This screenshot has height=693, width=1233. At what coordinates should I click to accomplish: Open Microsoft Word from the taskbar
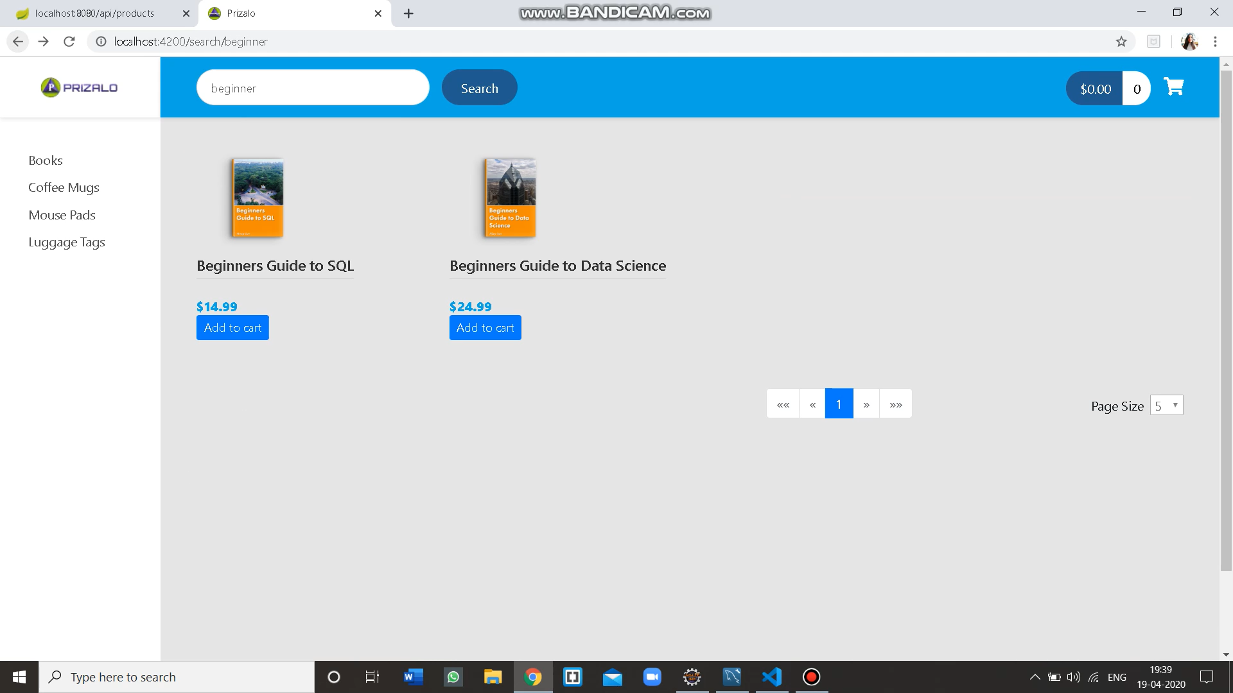[412, 676]
